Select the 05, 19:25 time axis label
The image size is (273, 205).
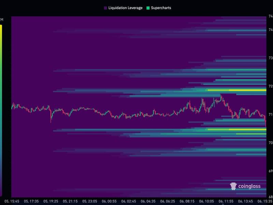pos(51,201)
